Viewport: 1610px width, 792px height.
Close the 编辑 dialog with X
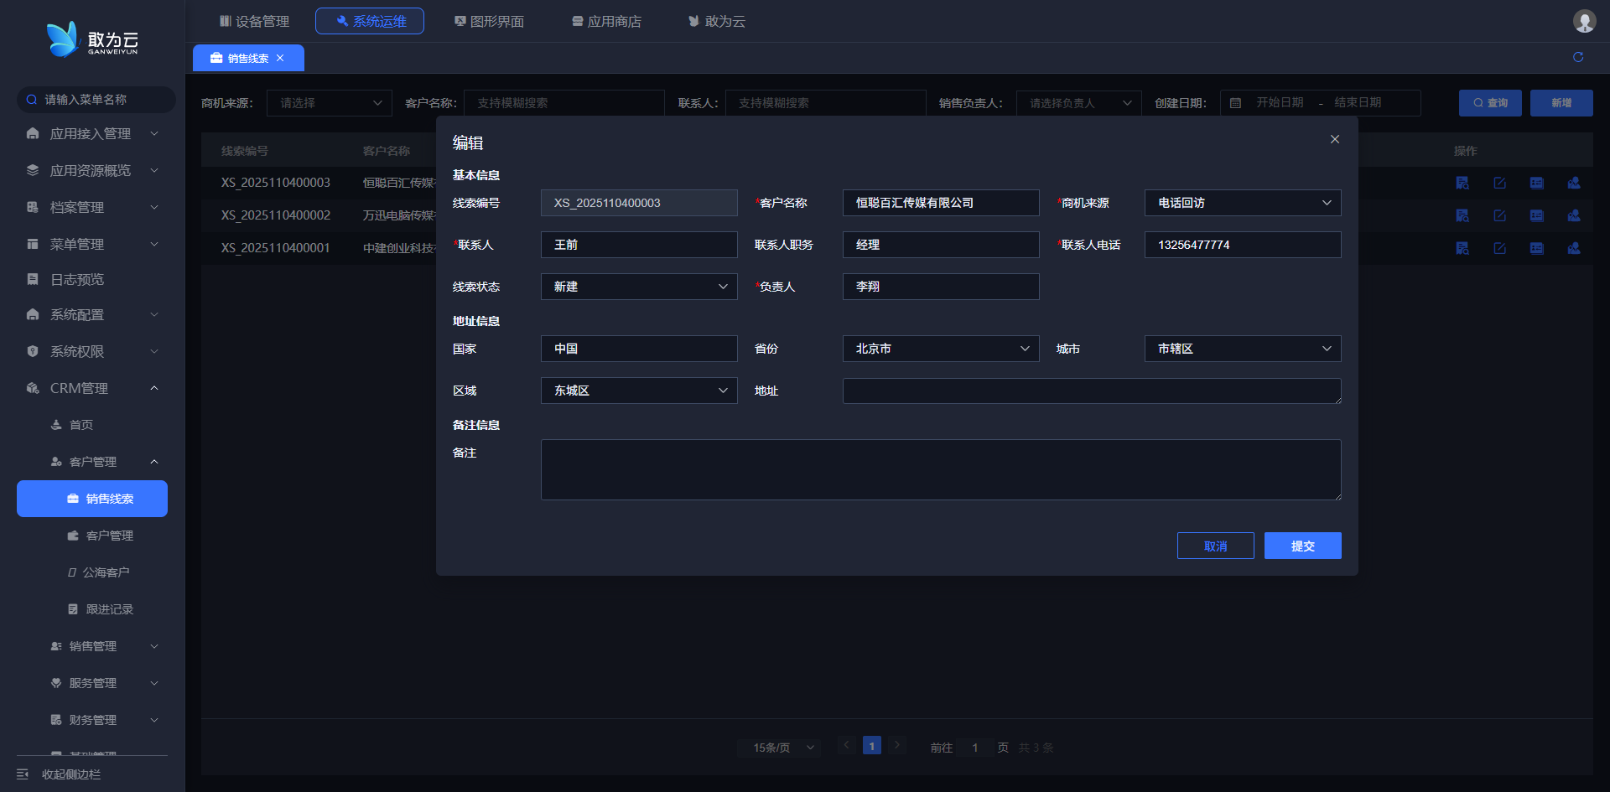[x=1334, y=139]
